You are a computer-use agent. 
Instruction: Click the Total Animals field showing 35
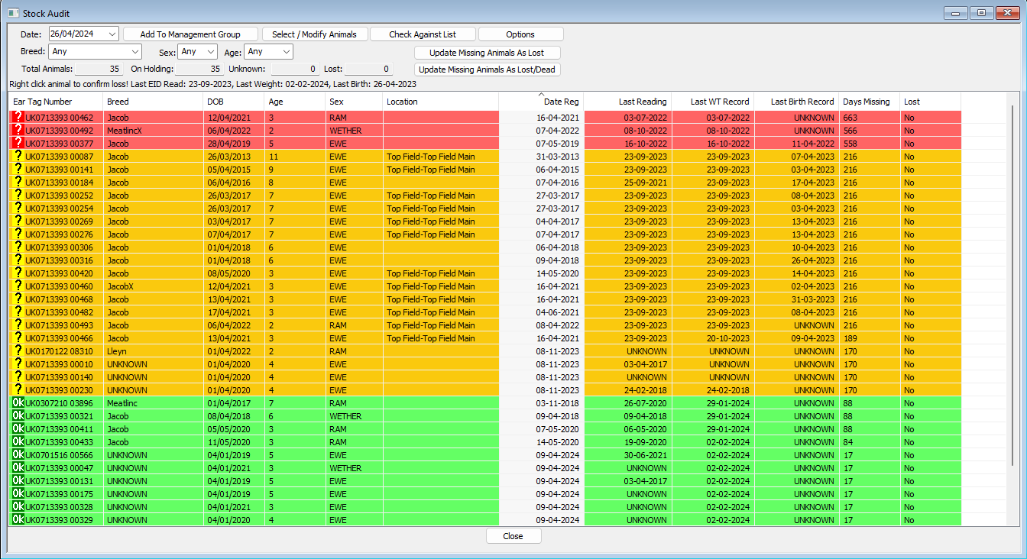point(99,69)
